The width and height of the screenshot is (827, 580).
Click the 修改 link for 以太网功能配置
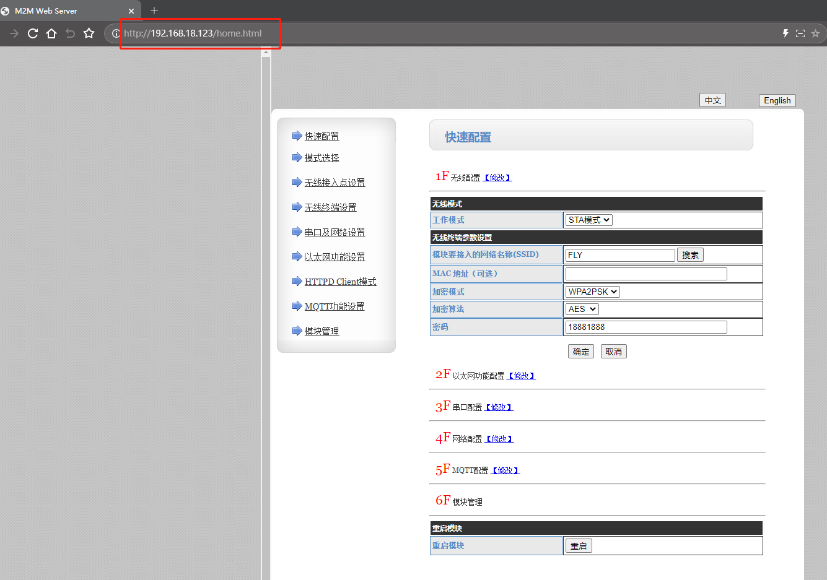(x=522, y=376)
